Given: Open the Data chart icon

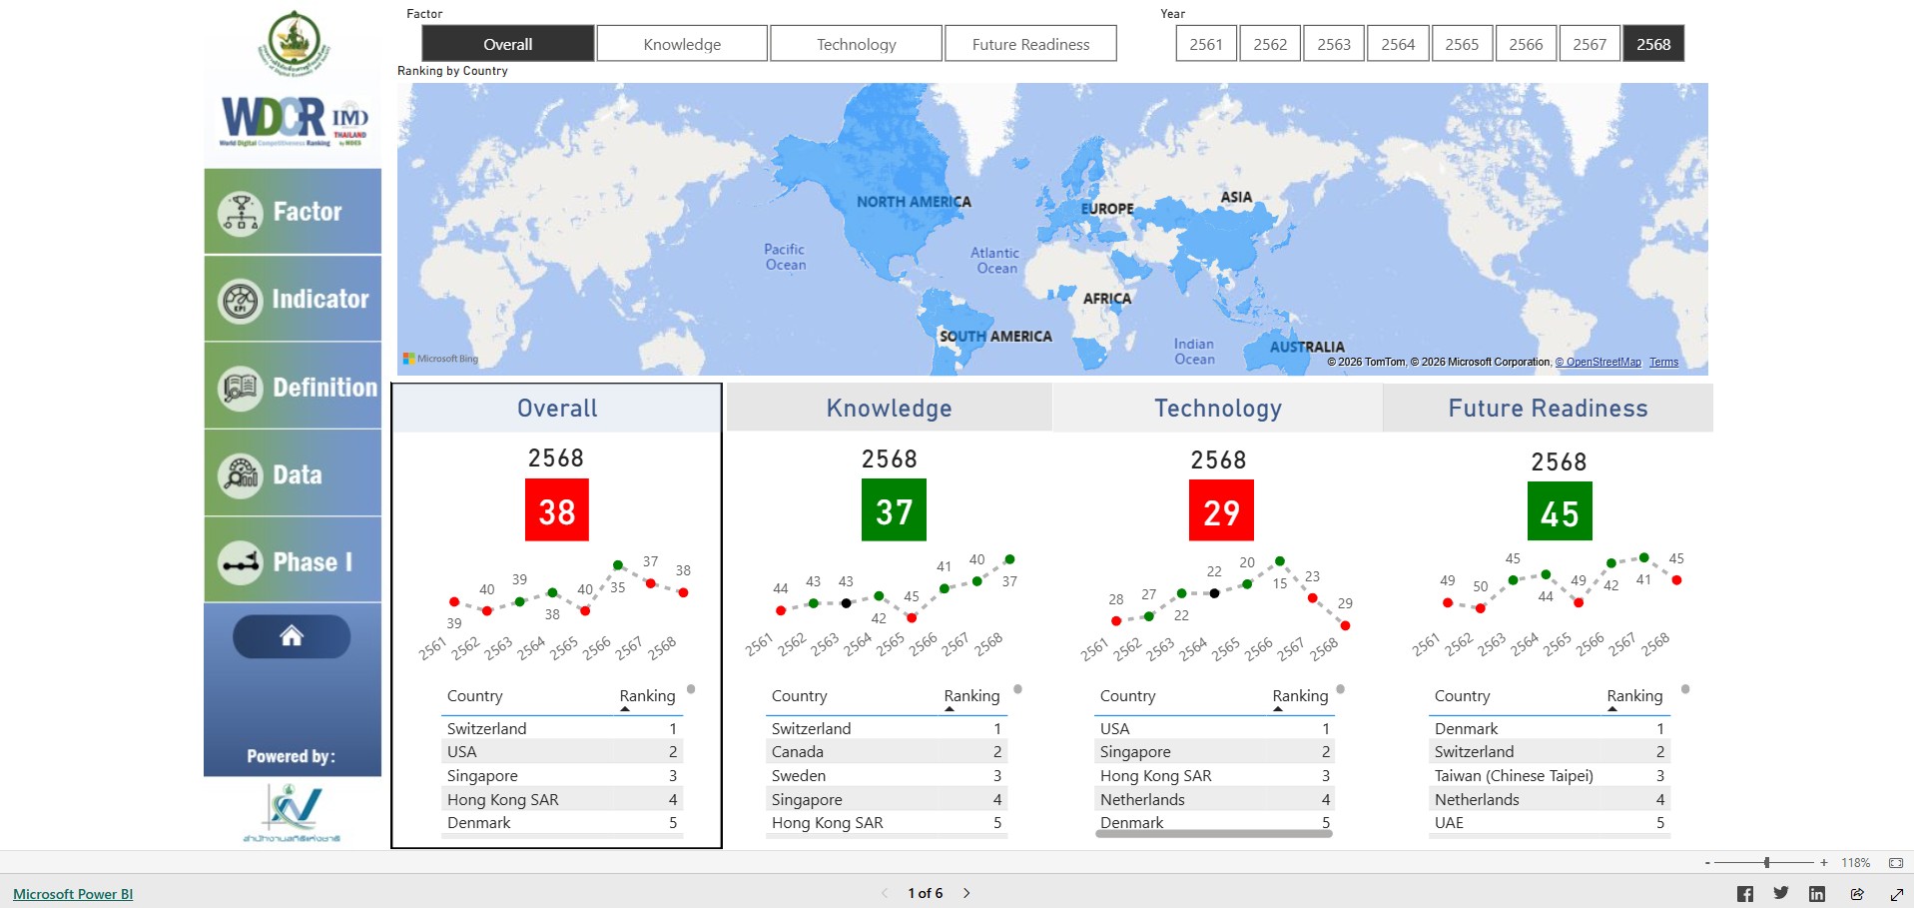Looking at the screenshot, I should 241,475.
